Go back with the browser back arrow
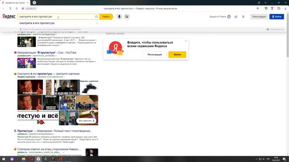Image resolution: width=289 pixels, height=162 pixels. pos(4,9)
